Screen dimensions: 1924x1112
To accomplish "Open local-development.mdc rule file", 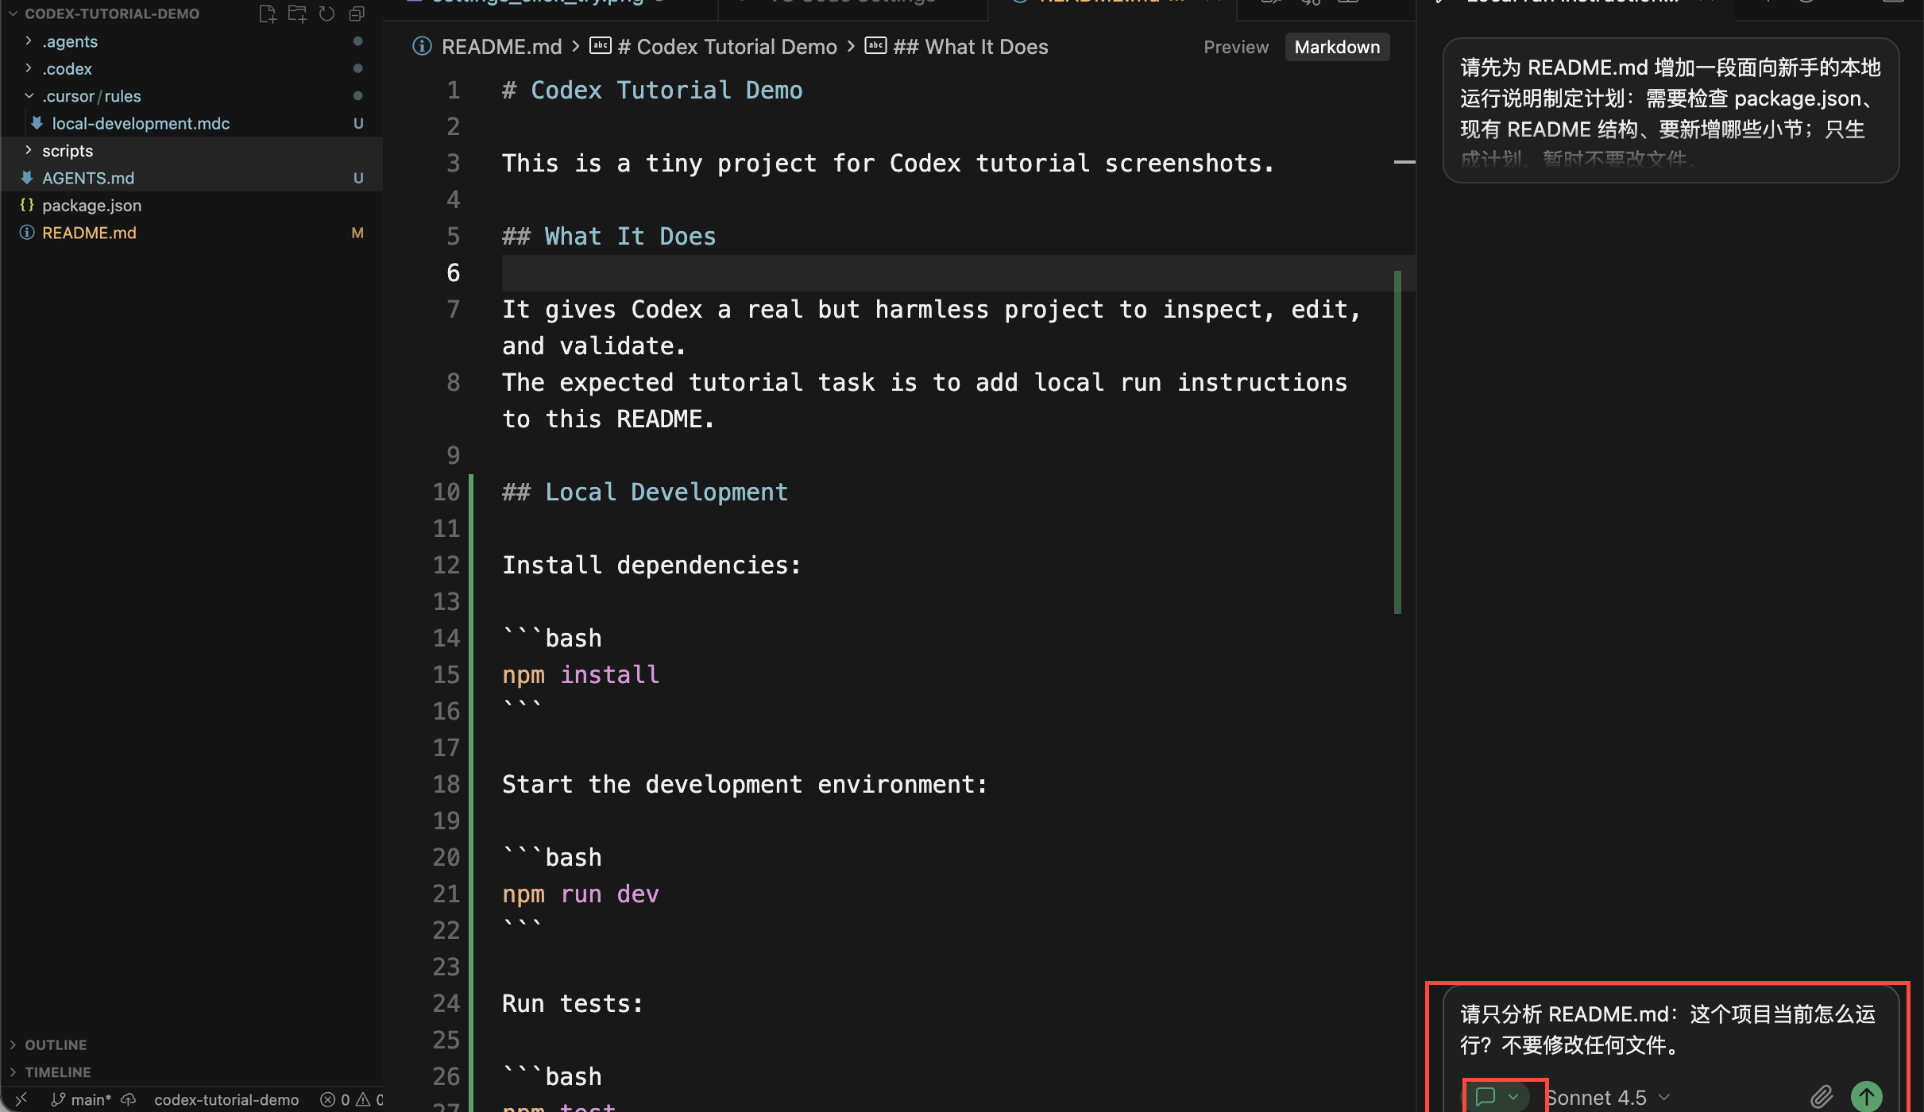I will coord(141,123).
